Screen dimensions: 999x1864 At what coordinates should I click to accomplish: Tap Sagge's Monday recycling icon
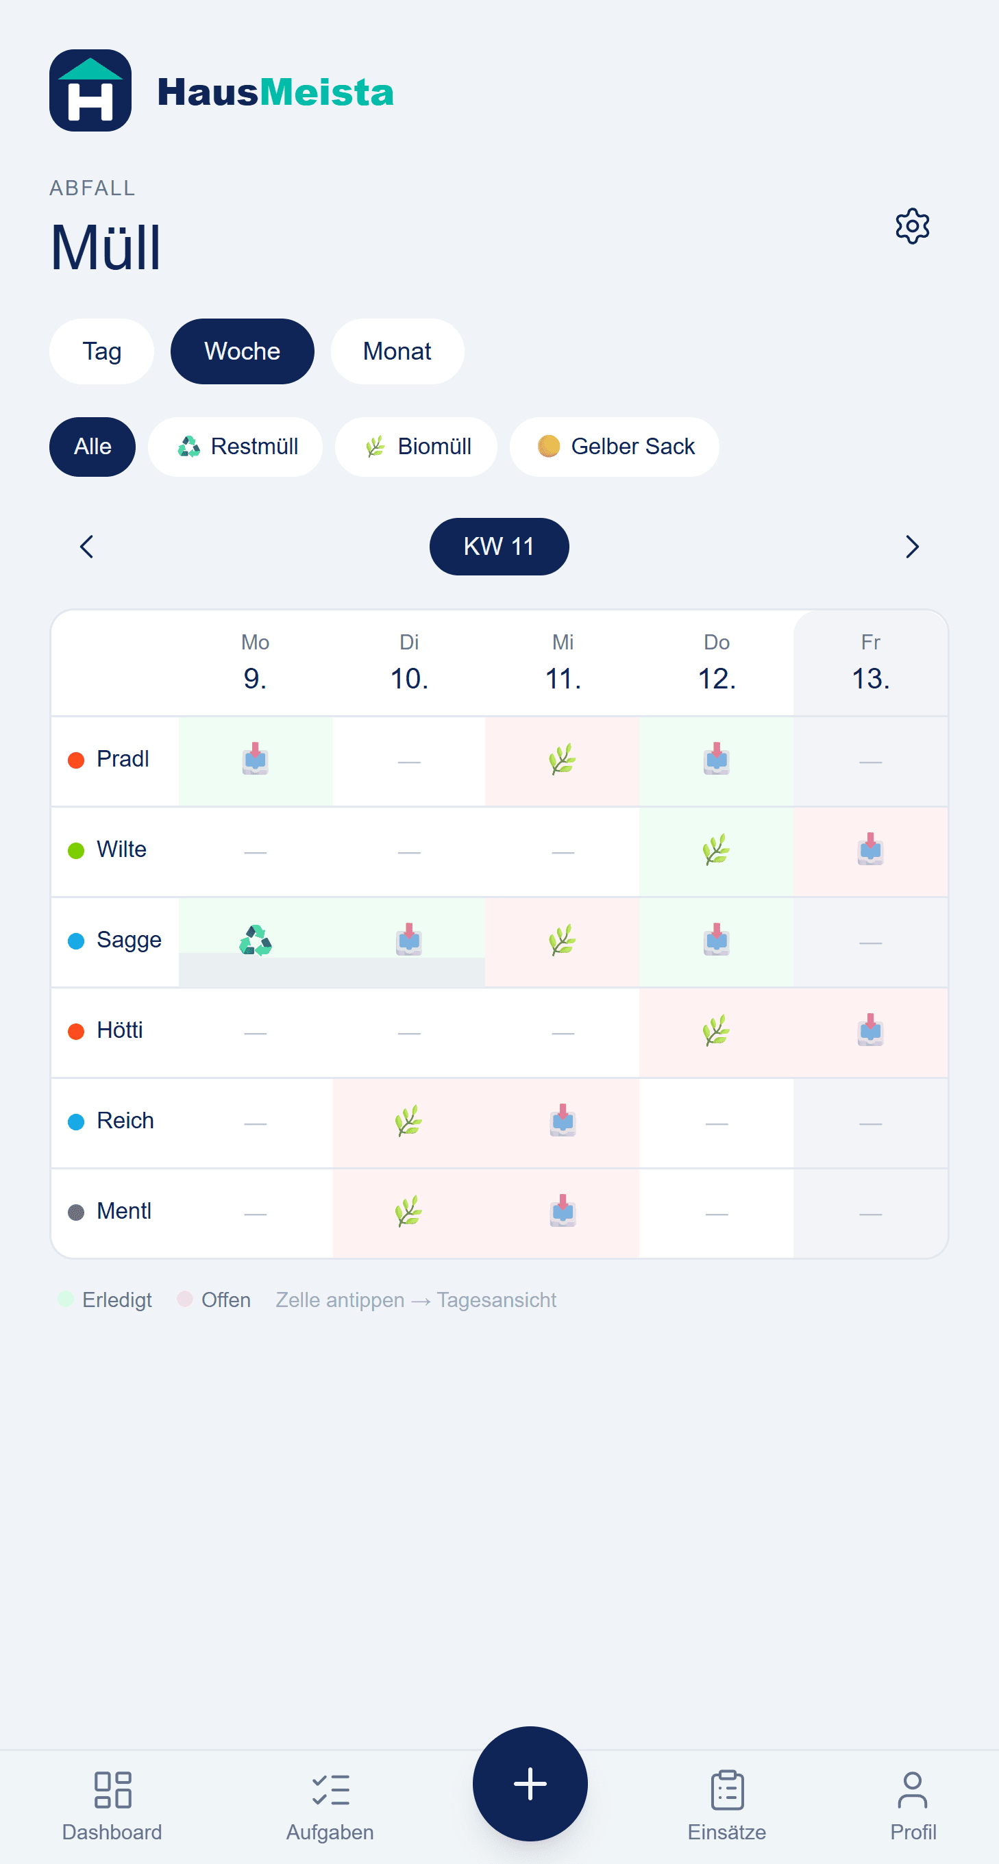pos(255,940)
